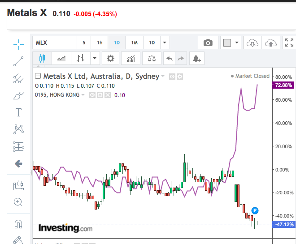Image resolution: width=296 pixels, height=244 pixels.
Task: Select the 1D option beside dropdown arrow
Action: tap(152, 43)
